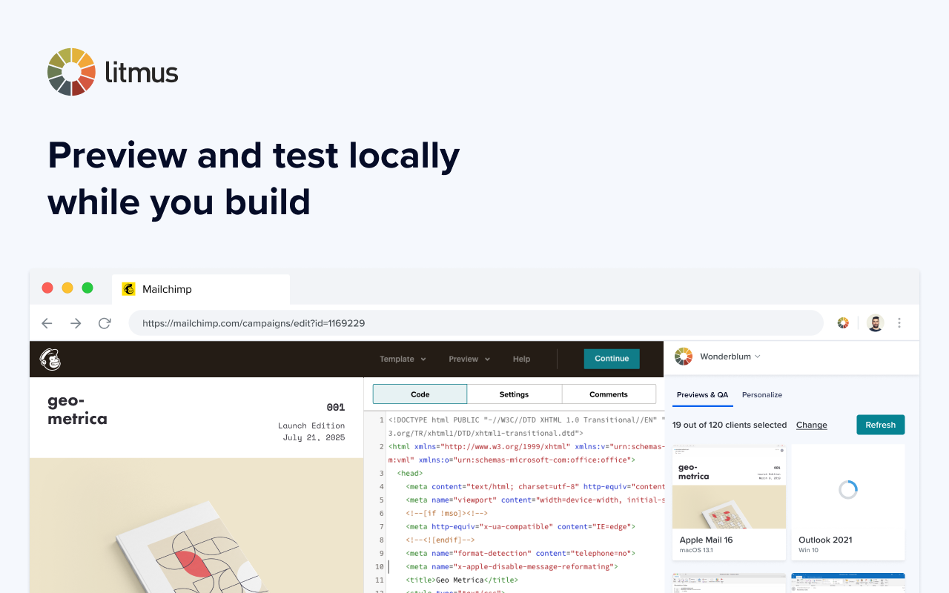Expand the Wonderblum account dropdown
949x593 pixels.
pos(730,357)
